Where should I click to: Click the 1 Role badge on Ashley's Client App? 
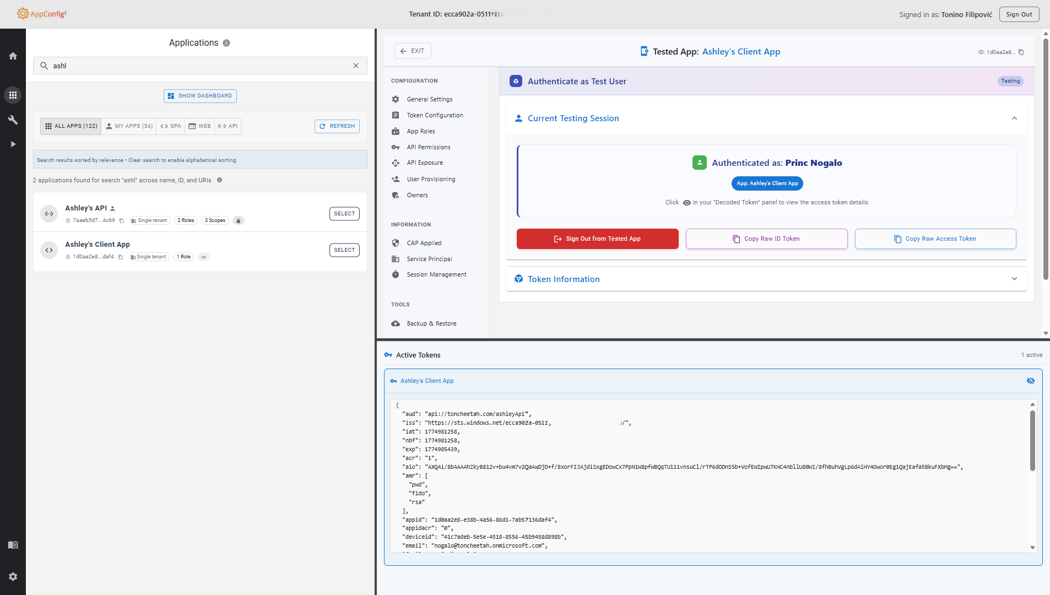(x=183, y=257)
